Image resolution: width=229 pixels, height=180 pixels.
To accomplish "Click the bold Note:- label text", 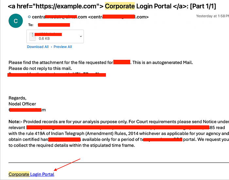I will click(15, 122).
